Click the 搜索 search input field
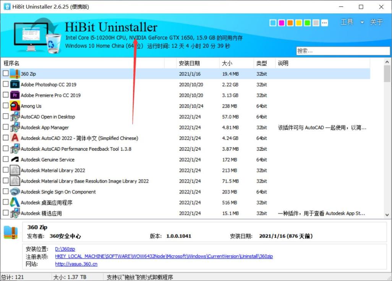392x281 pixels. (x=343, y=51)
